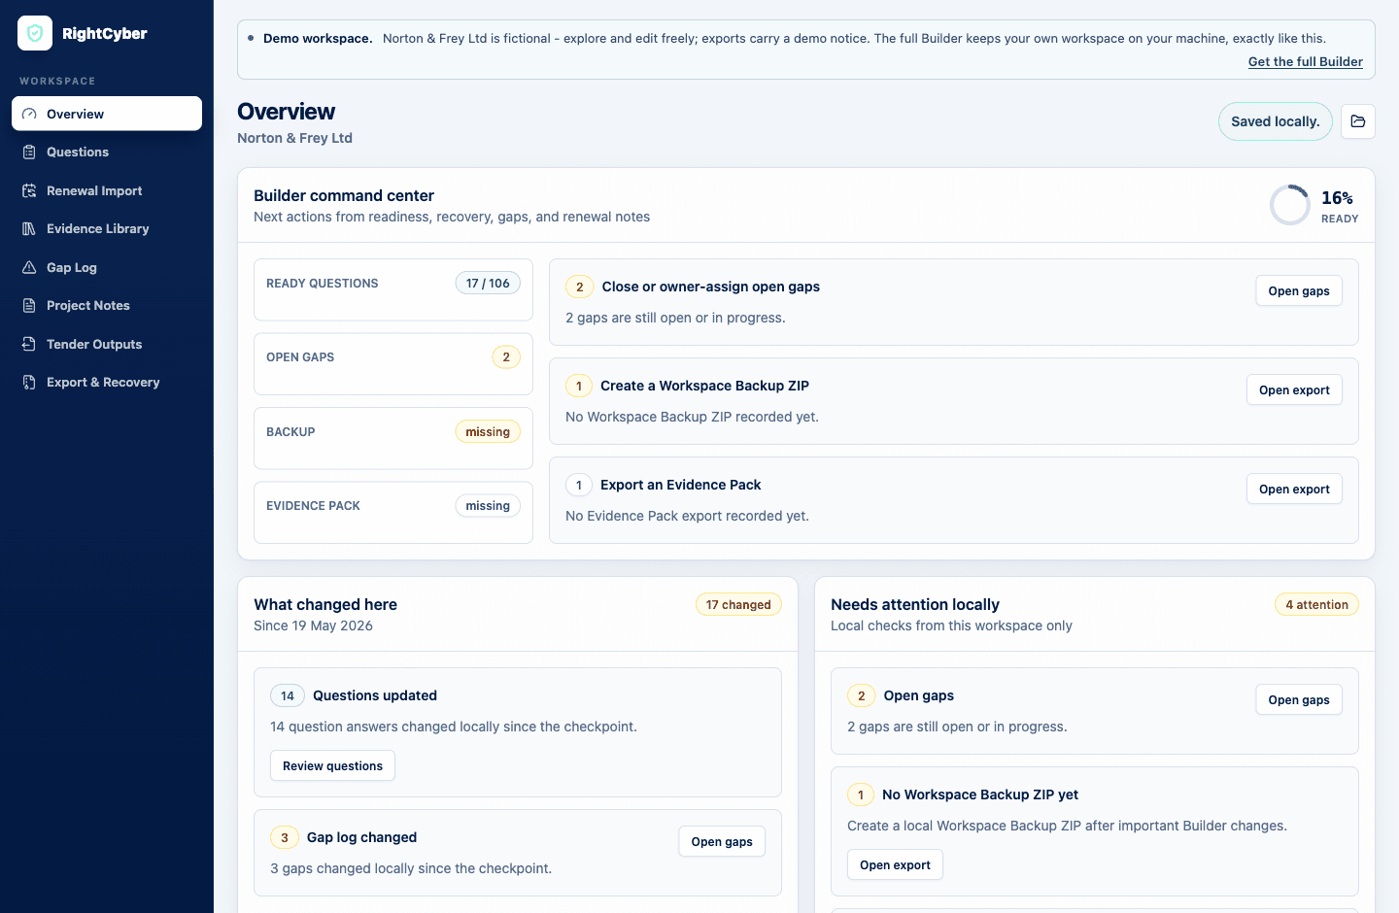Click the No Workspace Backup ZIP yet heading
This screenshot has width=1399, height=913.
[x=980, y=795]
